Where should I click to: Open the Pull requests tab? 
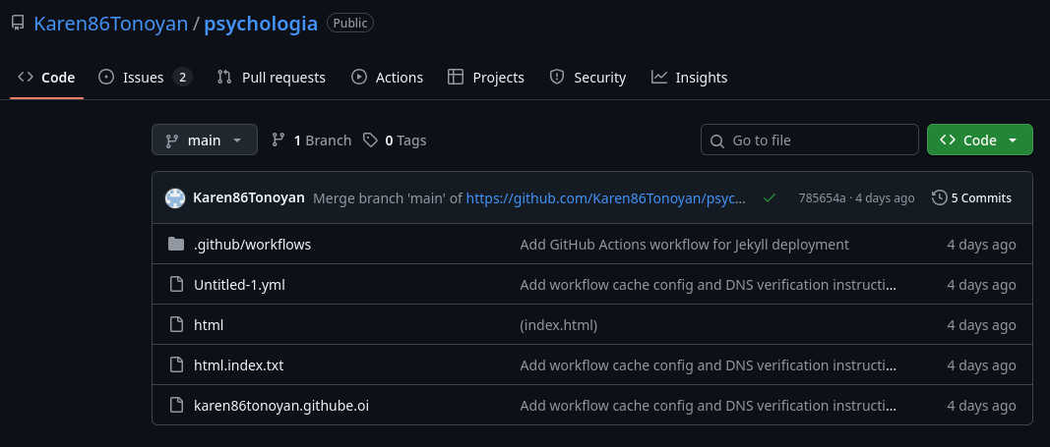(272, 78)
